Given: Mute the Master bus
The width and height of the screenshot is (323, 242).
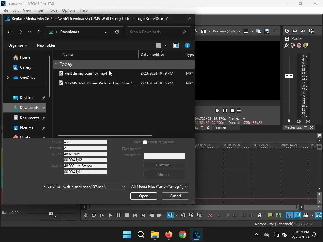Looking at the screenshot, I should 299,45.
